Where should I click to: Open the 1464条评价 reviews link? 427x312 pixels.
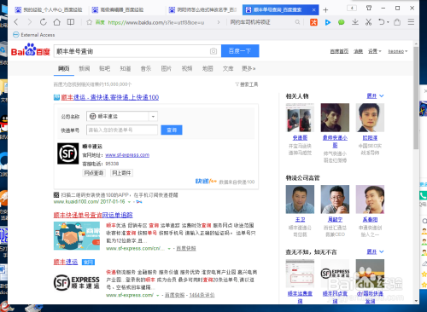tap(202, 295)
